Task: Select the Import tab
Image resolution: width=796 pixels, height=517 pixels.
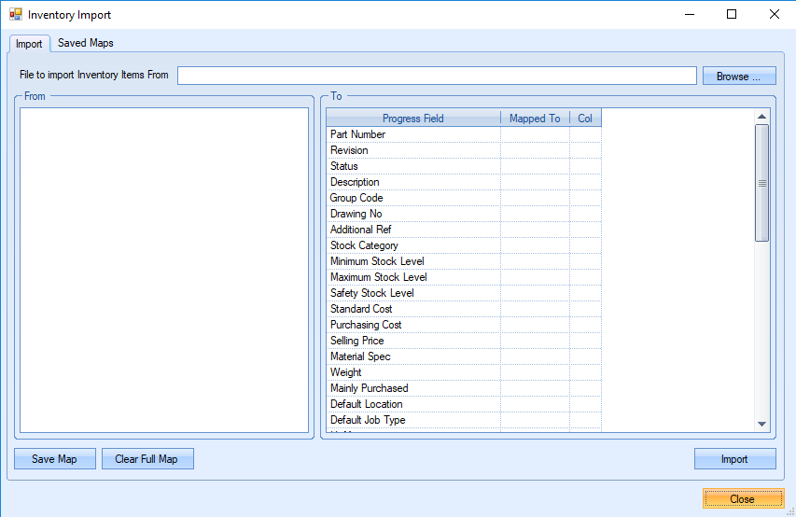Action: pos(29,44)
